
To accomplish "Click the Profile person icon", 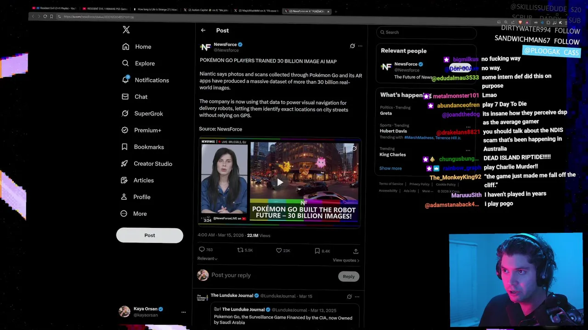I will click(124, 197).
